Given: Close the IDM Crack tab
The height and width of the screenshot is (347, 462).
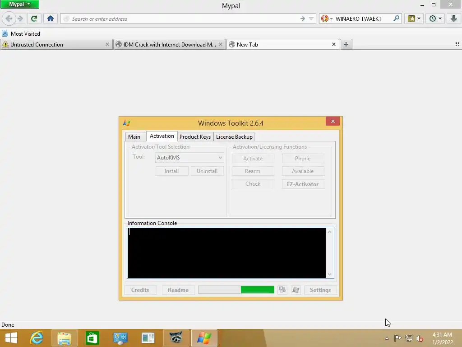Looking at the screenshot, I should (x=220, y=44).
